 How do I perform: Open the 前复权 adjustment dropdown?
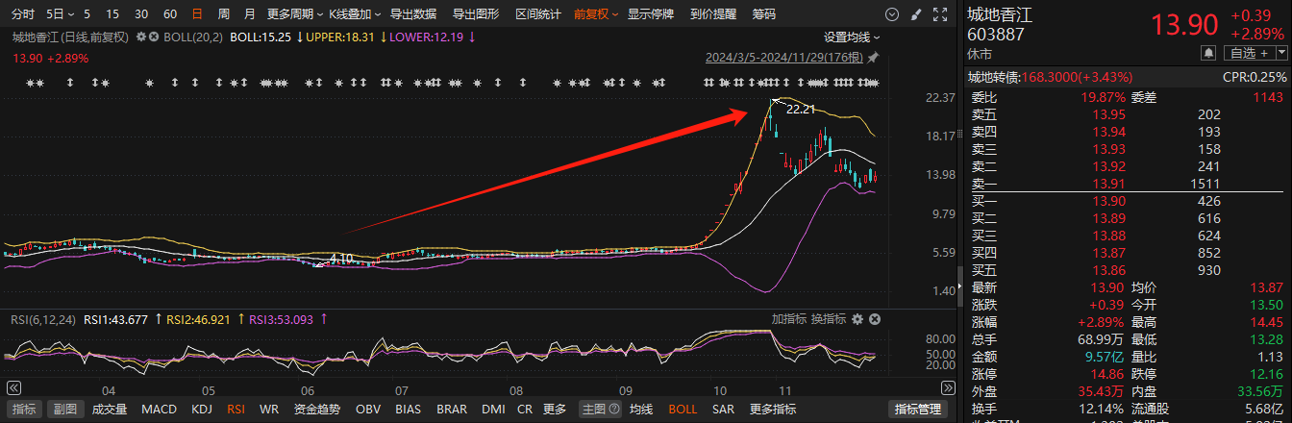coord(597,14)
